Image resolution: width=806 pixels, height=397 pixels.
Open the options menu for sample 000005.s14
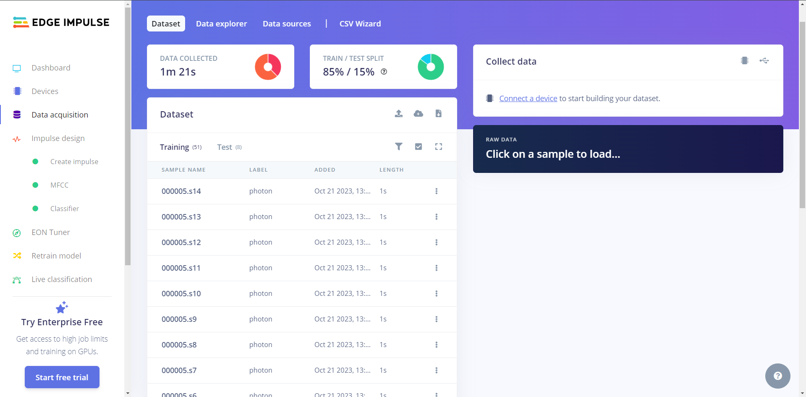[x=436, y=191]
